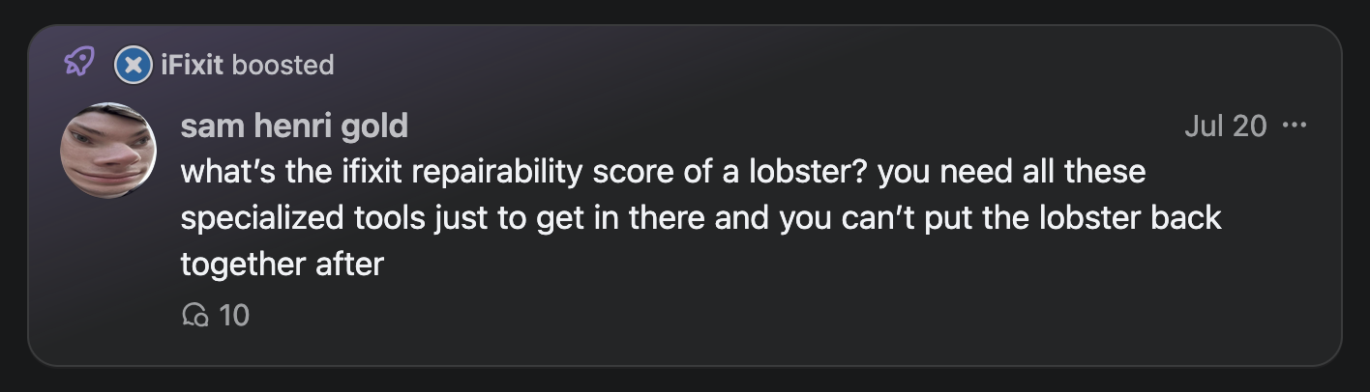Open the post by clicking its first line
Screen dimensions: 1370x392
tap(663, 172)
